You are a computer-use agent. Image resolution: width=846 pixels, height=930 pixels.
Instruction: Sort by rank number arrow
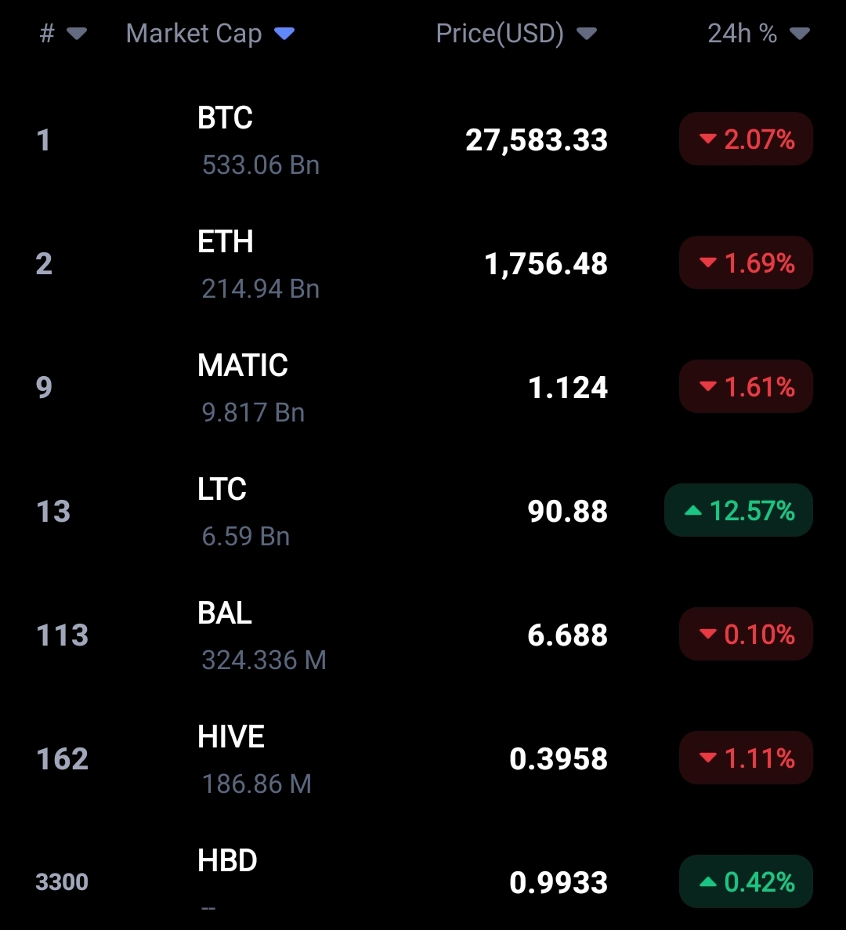point(77,34)
